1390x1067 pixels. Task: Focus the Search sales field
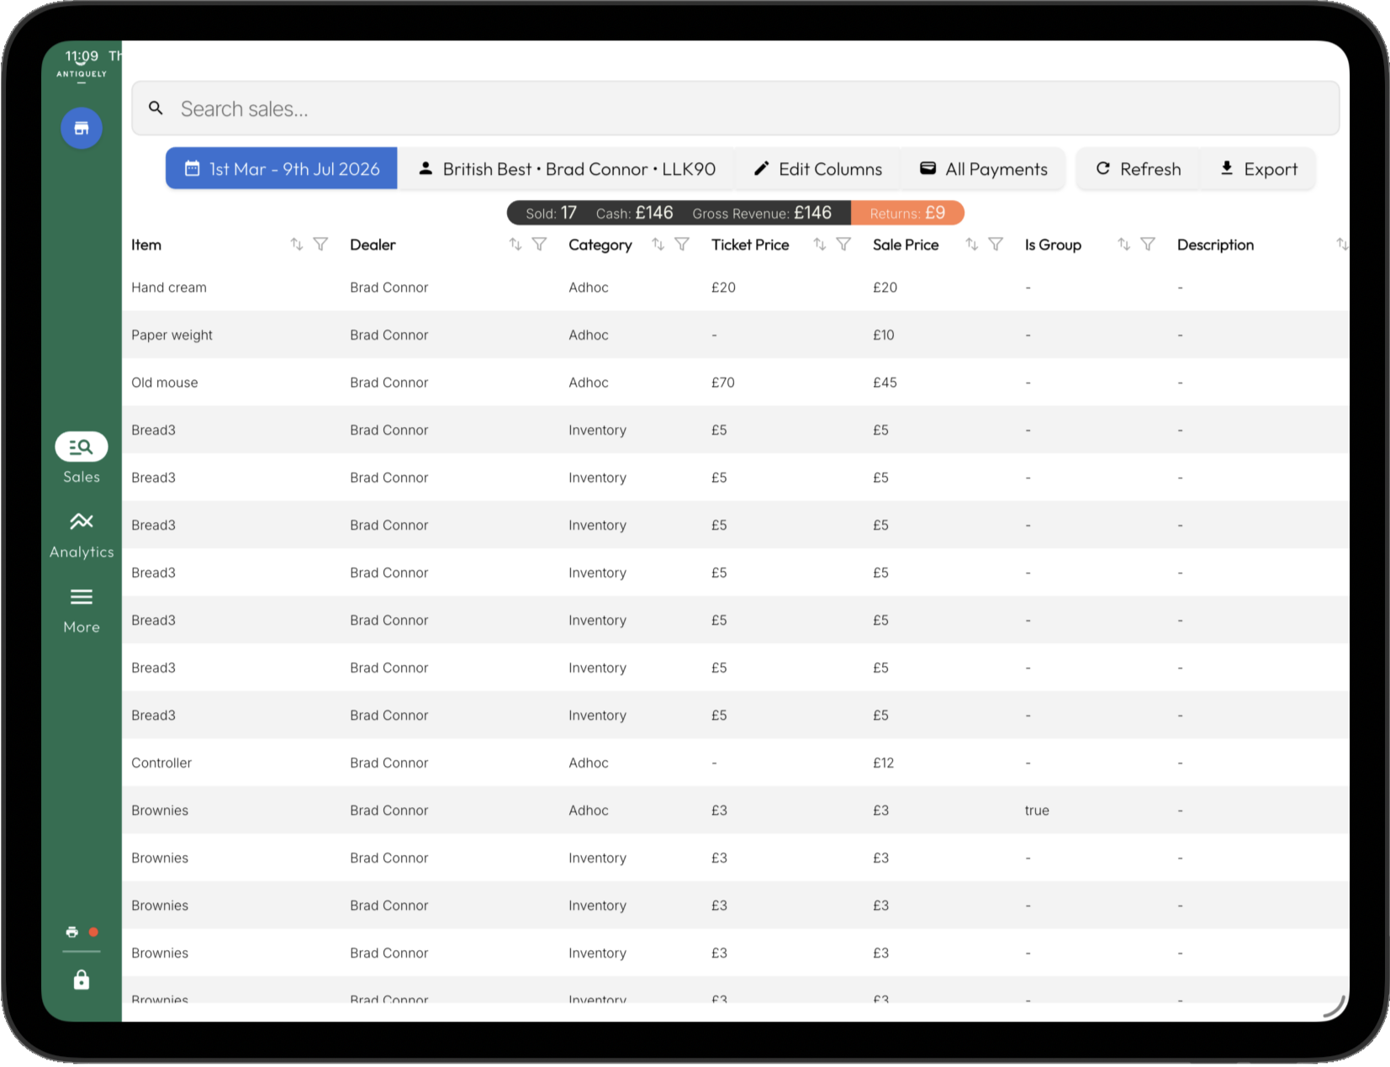click(x=735, y=108)
